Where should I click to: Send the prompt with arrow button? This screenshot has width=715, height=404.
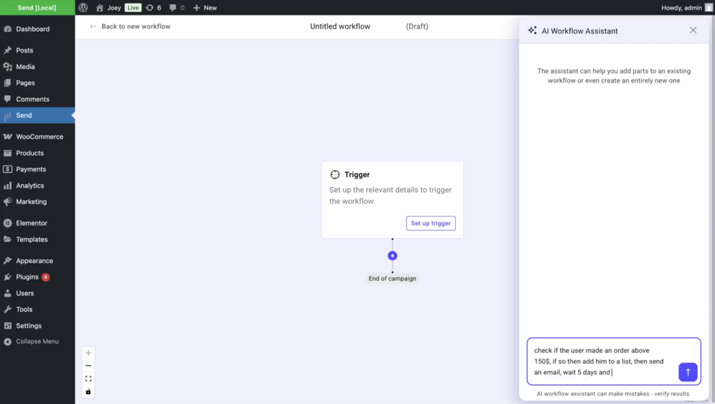(688, 372)
